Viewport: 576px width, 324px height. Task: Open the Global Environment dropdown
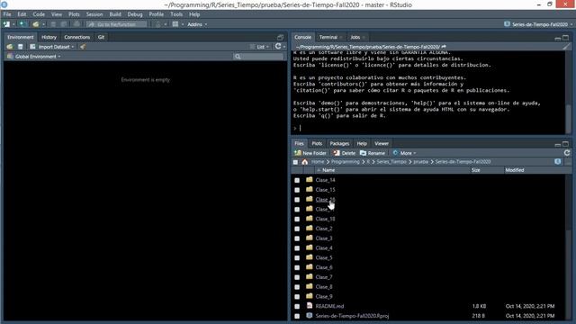(x=34, y=57)
